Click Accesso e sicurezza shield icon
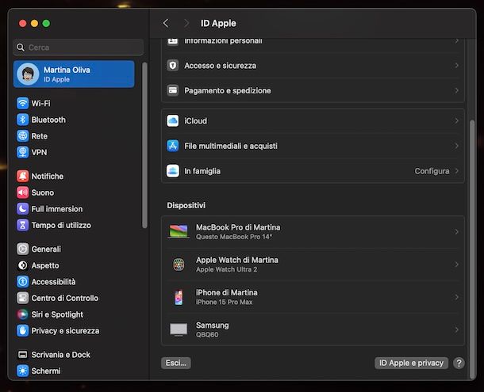 (x=172, y=65)
